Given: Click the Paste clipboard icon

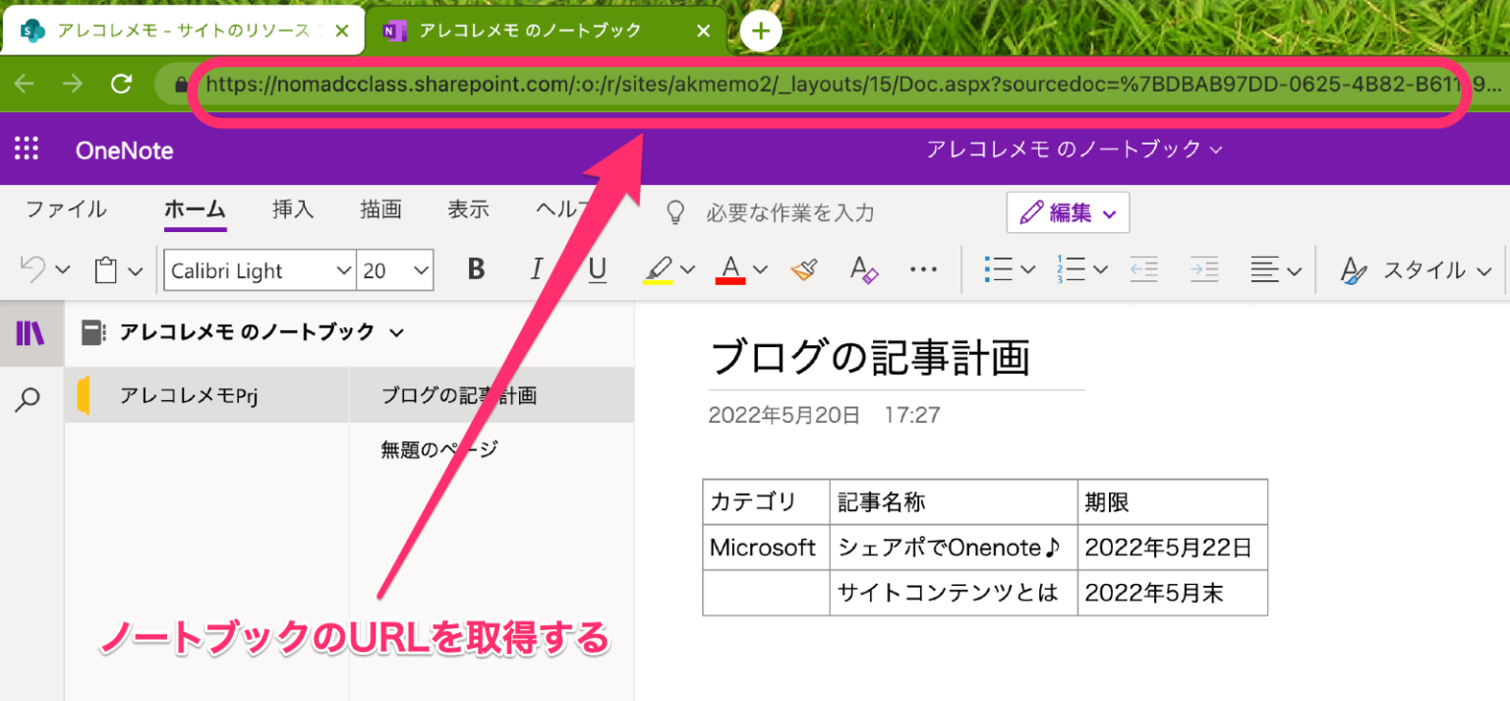Looking at the screenshot, I should (105, 268).
